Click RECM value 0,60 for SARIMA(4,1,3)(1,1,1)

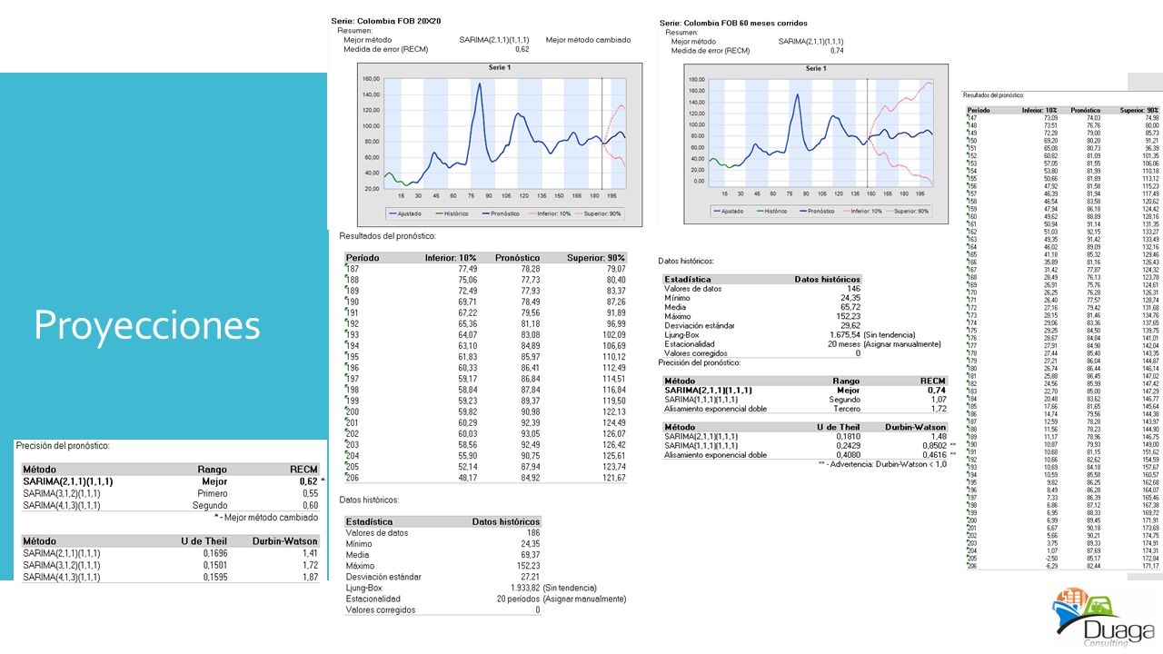tap(309, 505)
